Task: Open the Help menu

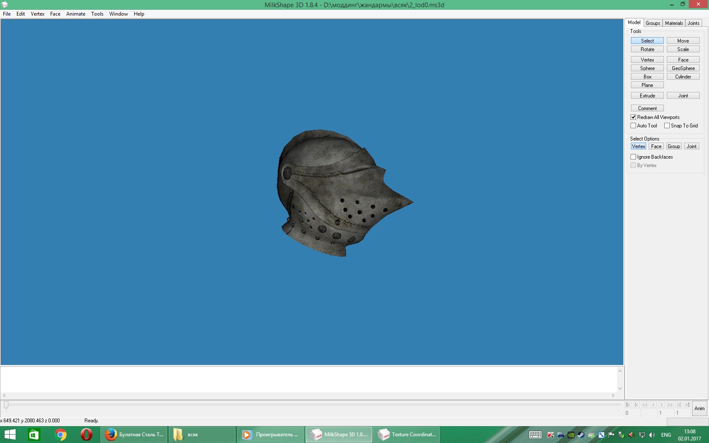Action: [139, 14]
